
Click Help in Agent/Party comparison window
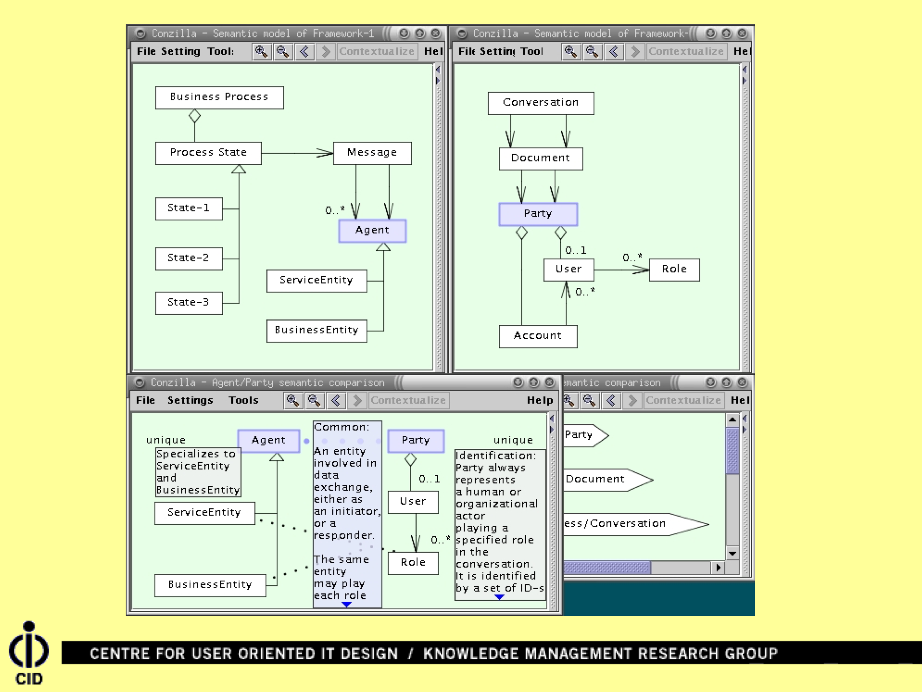point(540,400)
